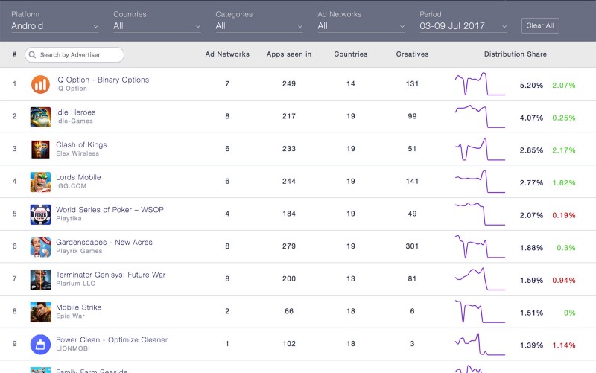Open the Clash of Kings entry
596x373 pixels.
coord(81,144)
